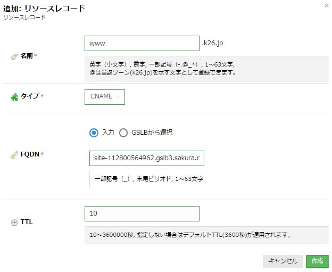
Task: Click the タイプ field label
Action: tap(29, 97)
